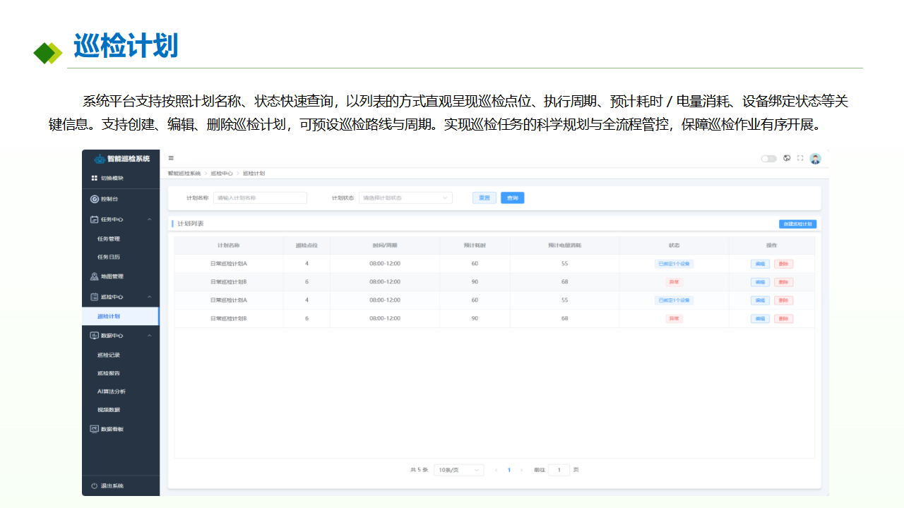Click the 巡检点位 column header
Image resolution: width=904 pixels, height=508 pixels.
coord(307,246)
